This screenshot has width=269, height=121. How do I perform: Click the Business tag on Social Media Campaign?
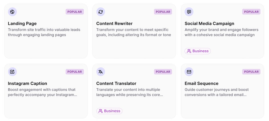(x=198, y=51)
